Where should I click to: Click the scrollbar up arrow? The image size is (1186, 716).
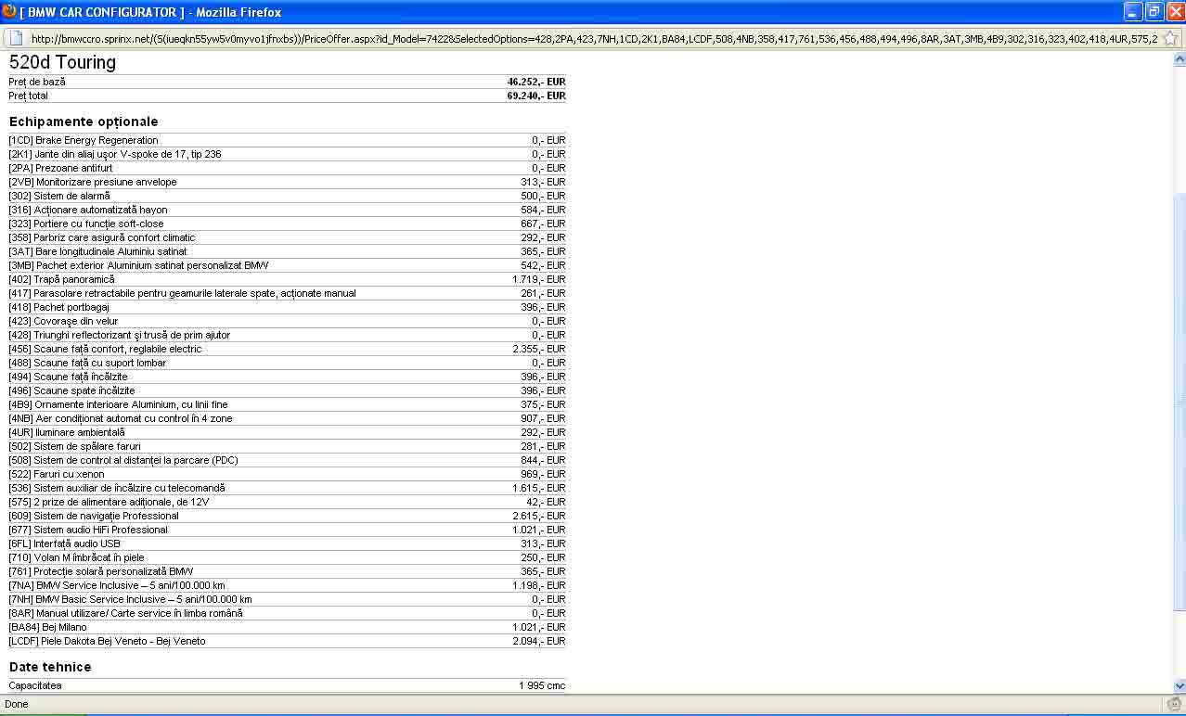[x=1179, y=58]
